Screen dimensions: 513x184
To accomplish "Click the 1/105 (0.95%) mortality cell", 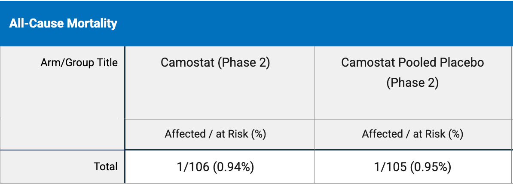I will [413, 166].
